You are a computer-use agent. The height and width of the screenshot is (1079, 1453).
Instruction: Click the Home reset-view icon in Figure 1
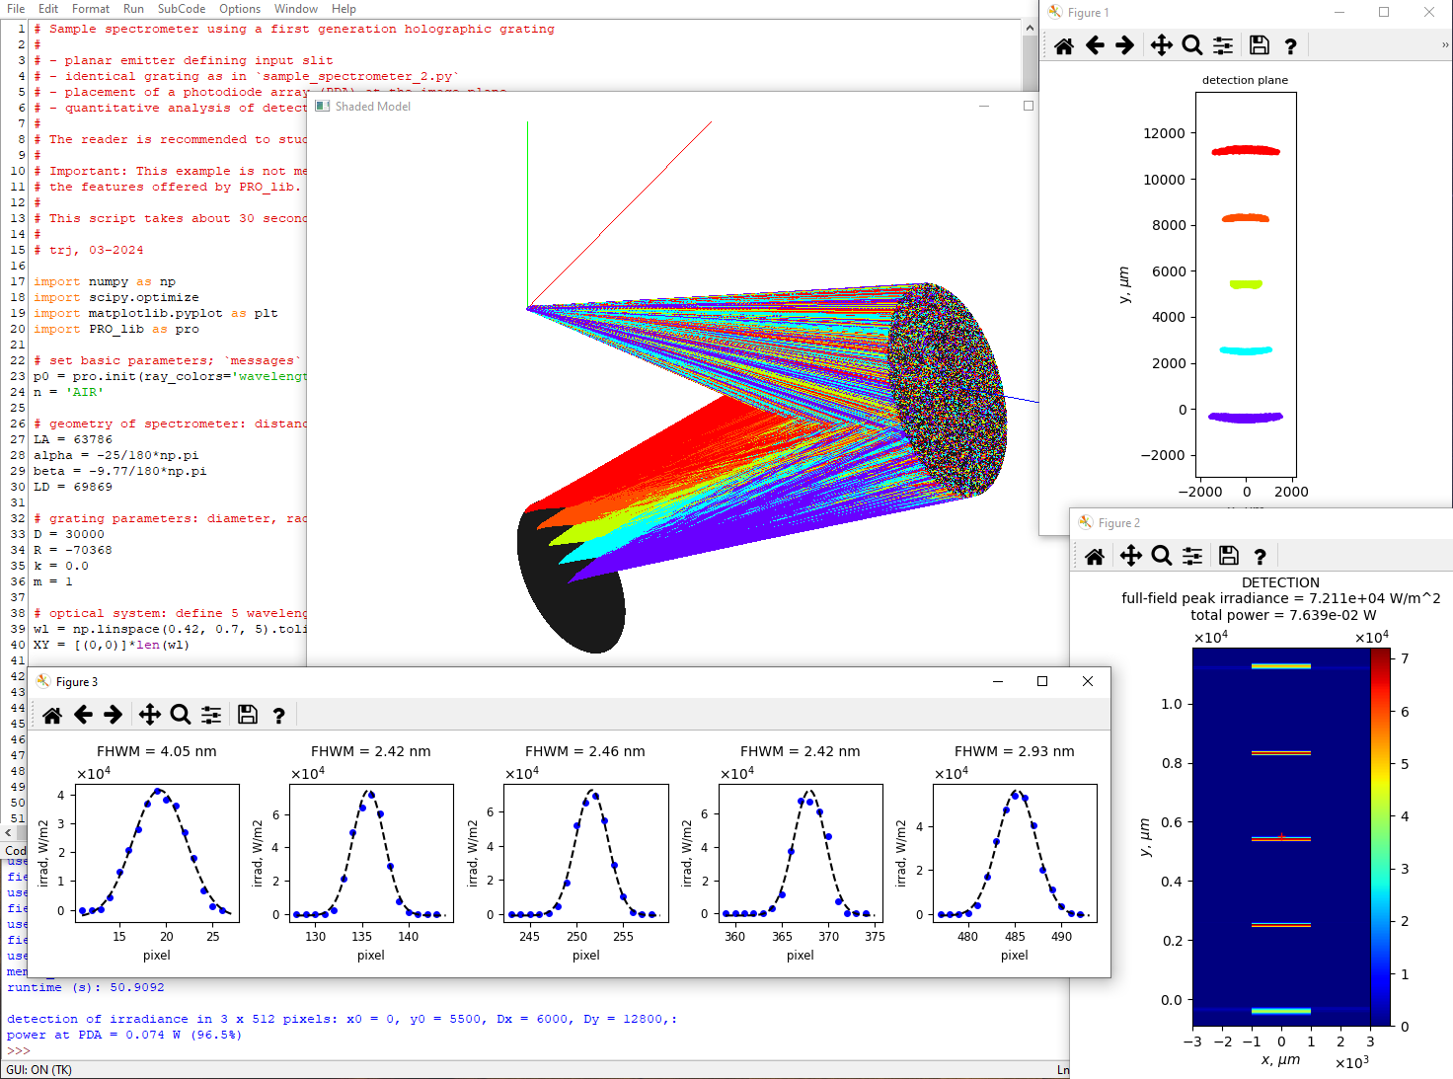coord(1064,45)
